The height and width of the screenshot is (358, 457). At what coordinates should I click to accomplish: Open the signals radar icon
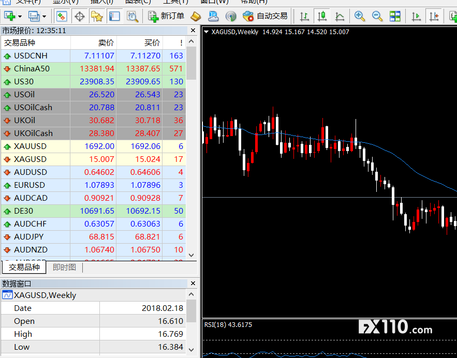coord(231,17)
